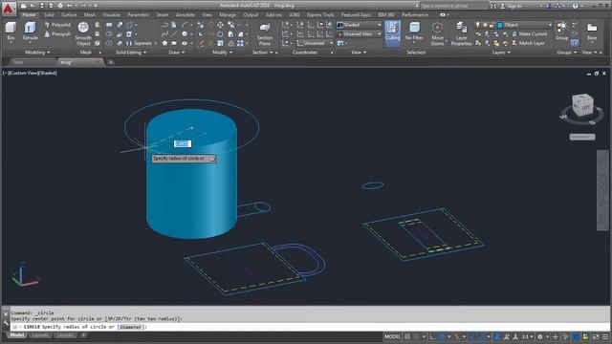This screenshot has width=612, height=344.
Task: Click the search keyword input field
Action: click(x=453, y=6)
